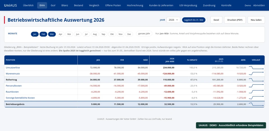
Task: Switch to Hochrechnung
Action: [135, 5]
